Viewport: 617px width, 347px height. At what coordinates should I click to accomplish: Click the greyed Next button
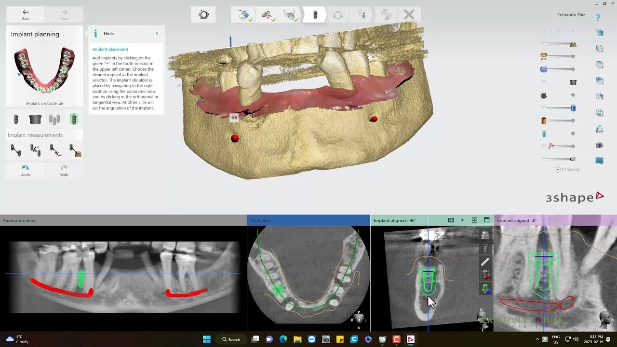(x=64, y=14)
